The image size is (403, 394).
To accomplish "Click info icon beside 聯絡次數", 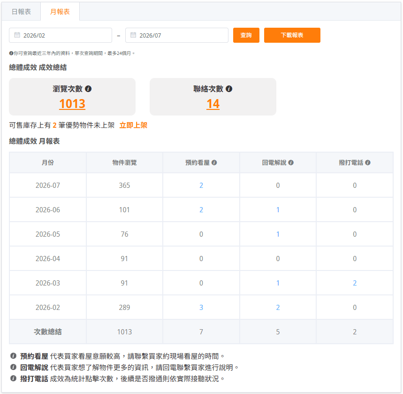I will tap(229, 89).
